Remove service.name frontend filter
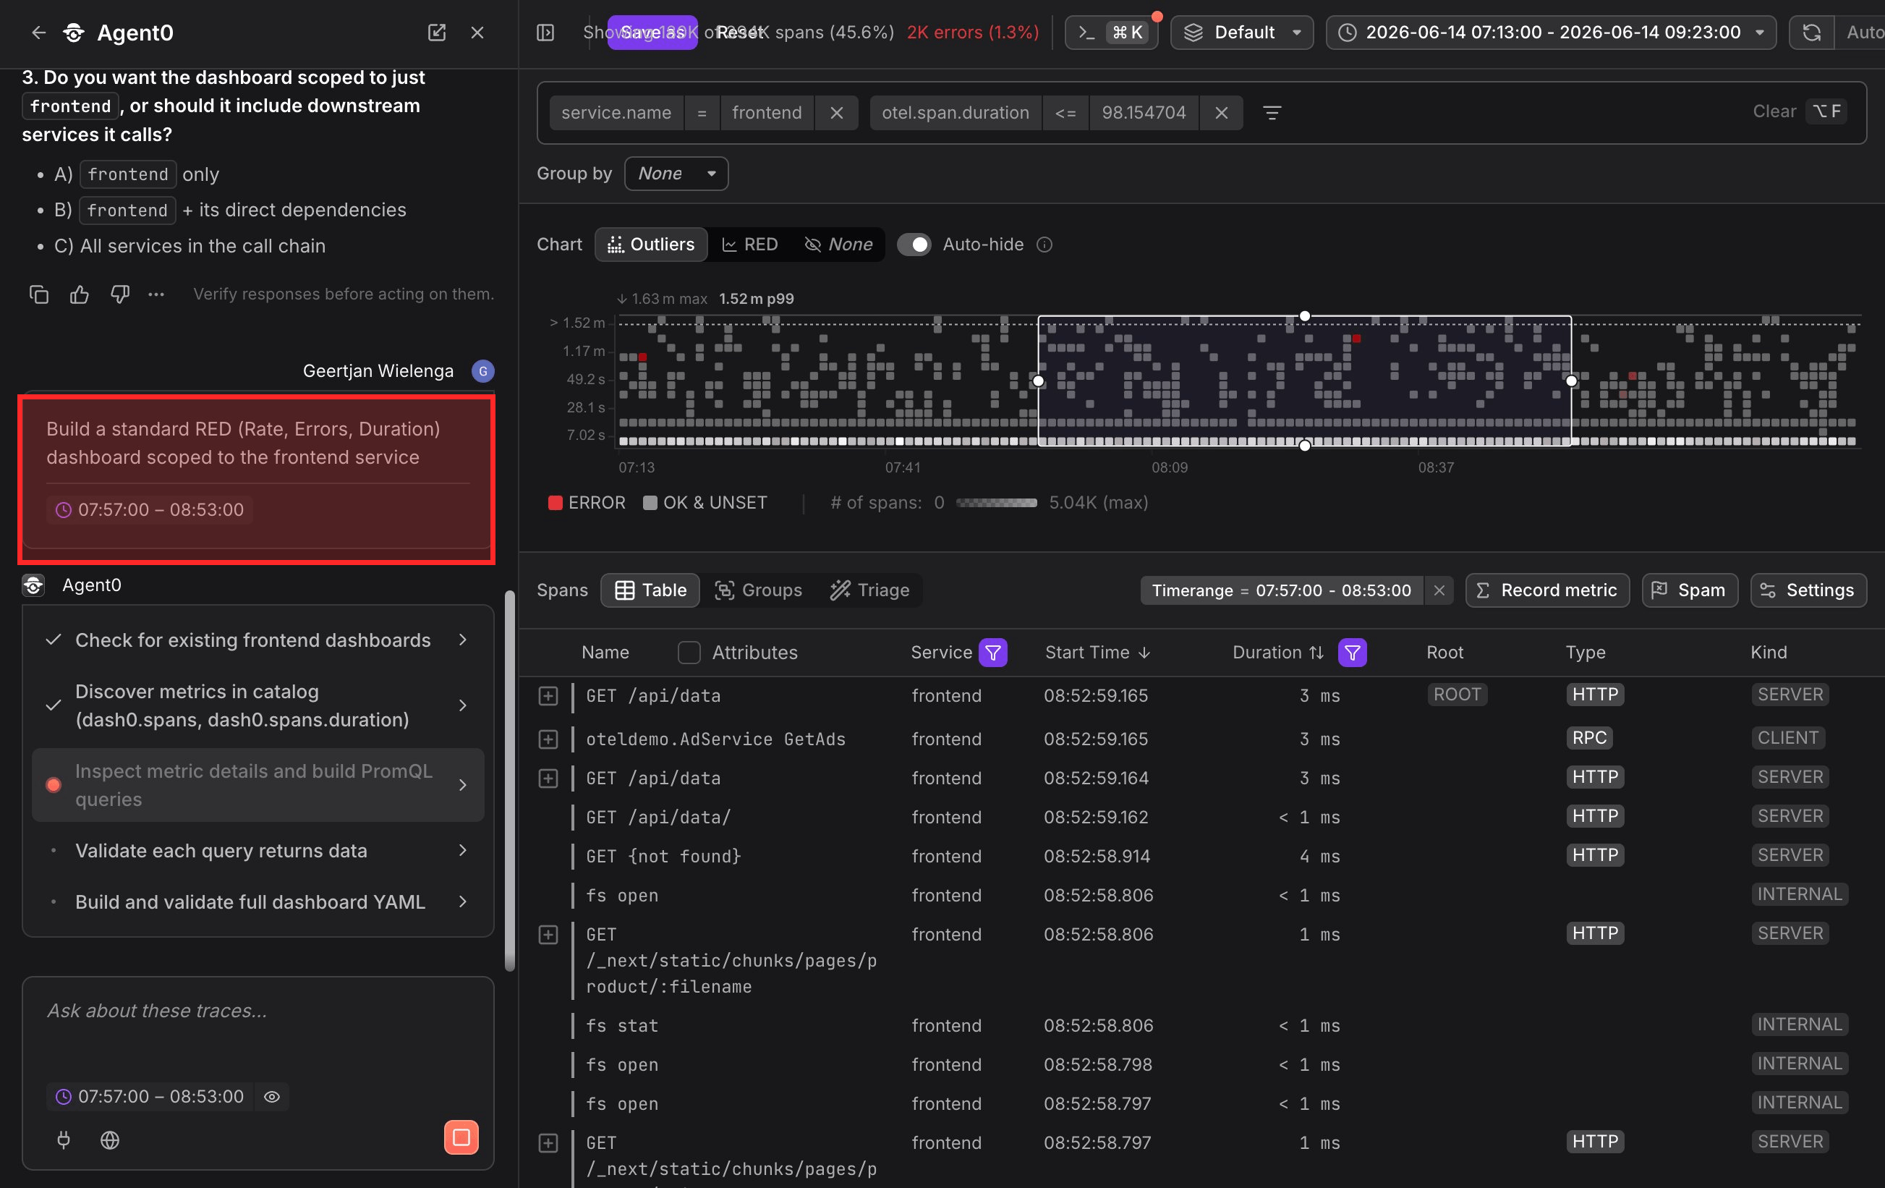 837,113
